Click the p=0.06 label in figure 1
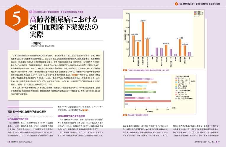226x147 pixels. pos(180,38)
